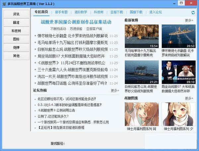The image size is (199, 151).
Task: Select the 图标 sidebar button
Action: tap(16, 39)
